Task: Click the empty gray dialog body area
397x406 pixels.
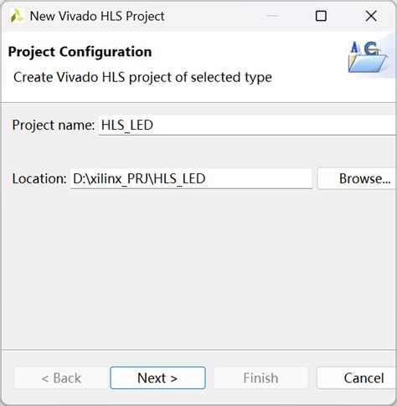Action: pyautogui.click(x=198, y=268)
